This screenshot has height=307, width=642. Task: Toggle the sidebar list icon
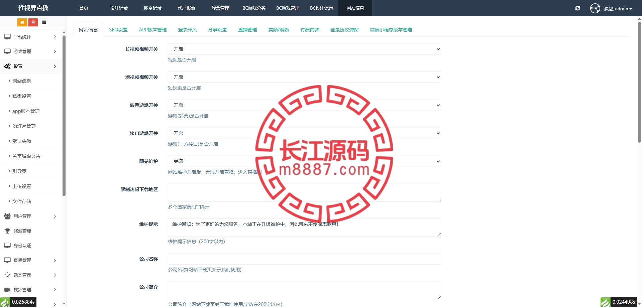click(44, 22)
